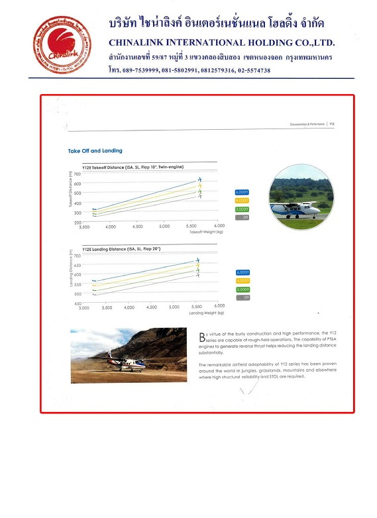Click the Landing Weight (kg) axis label
This screenshot has height=518, width=377.
point(207,313)
